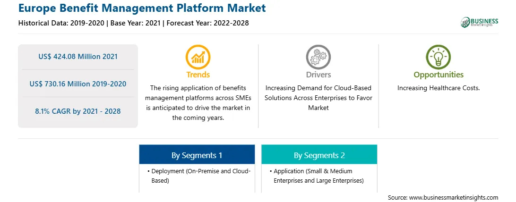Click the gray Drivers gears icon
516x202 pixels.
pos(318,57)
